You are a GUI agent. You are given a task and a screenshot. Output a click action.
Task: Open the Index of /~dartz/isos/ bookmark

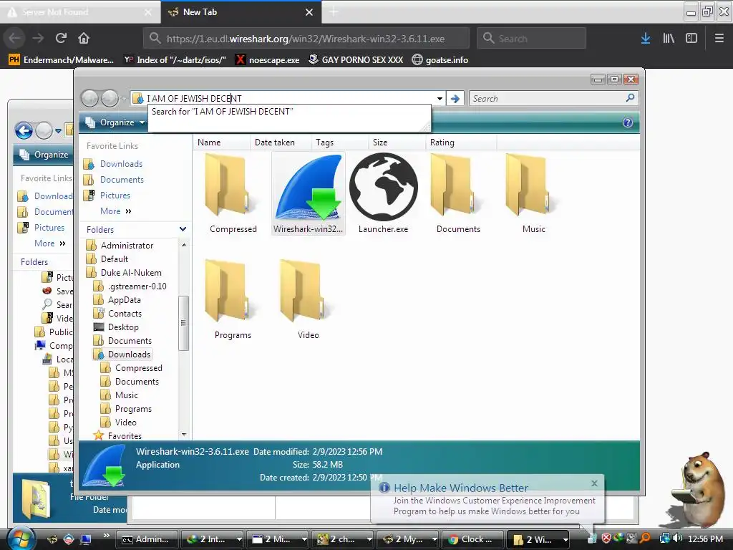[175, 60]
